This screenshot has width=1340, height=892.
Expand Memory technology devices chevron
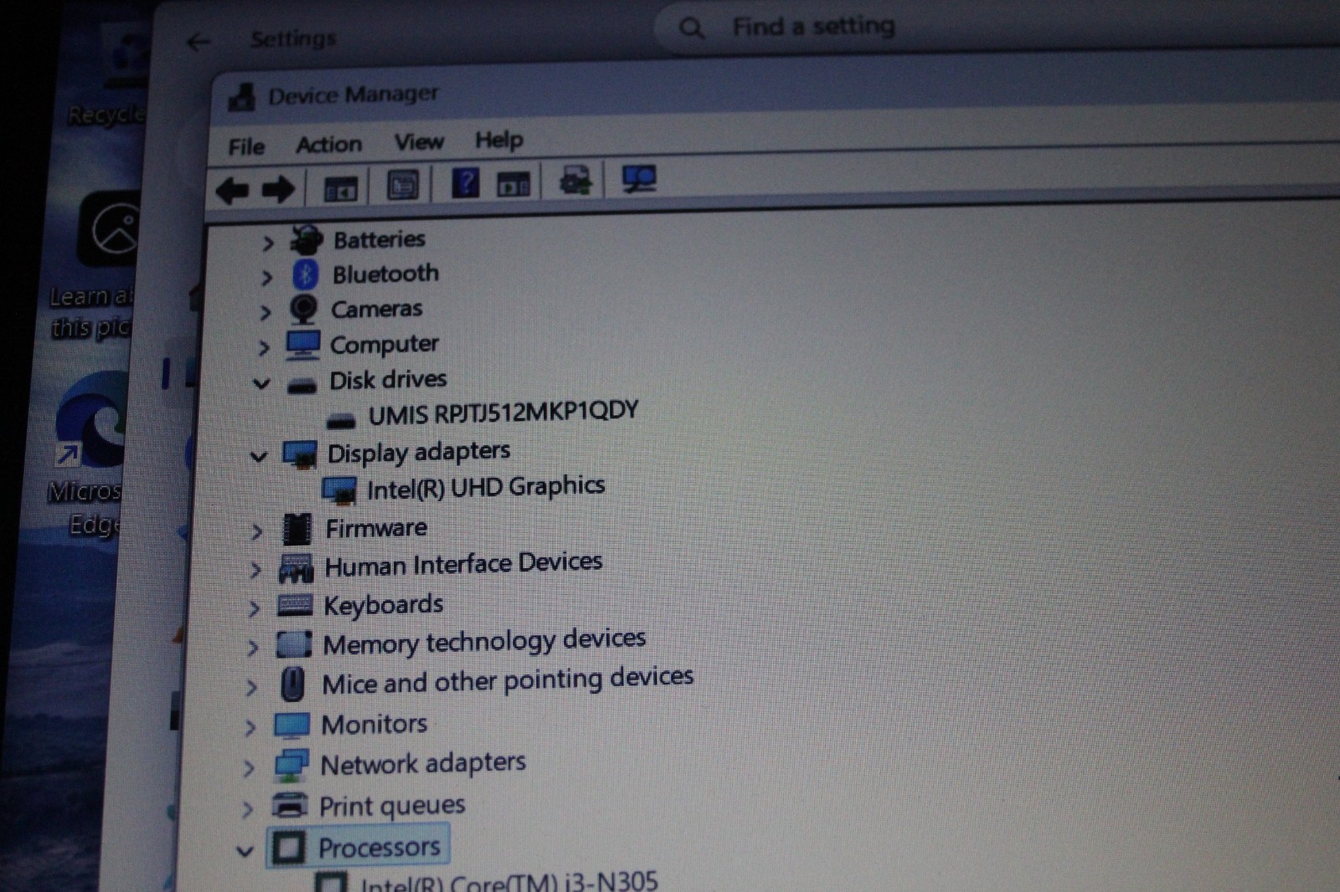253,648
